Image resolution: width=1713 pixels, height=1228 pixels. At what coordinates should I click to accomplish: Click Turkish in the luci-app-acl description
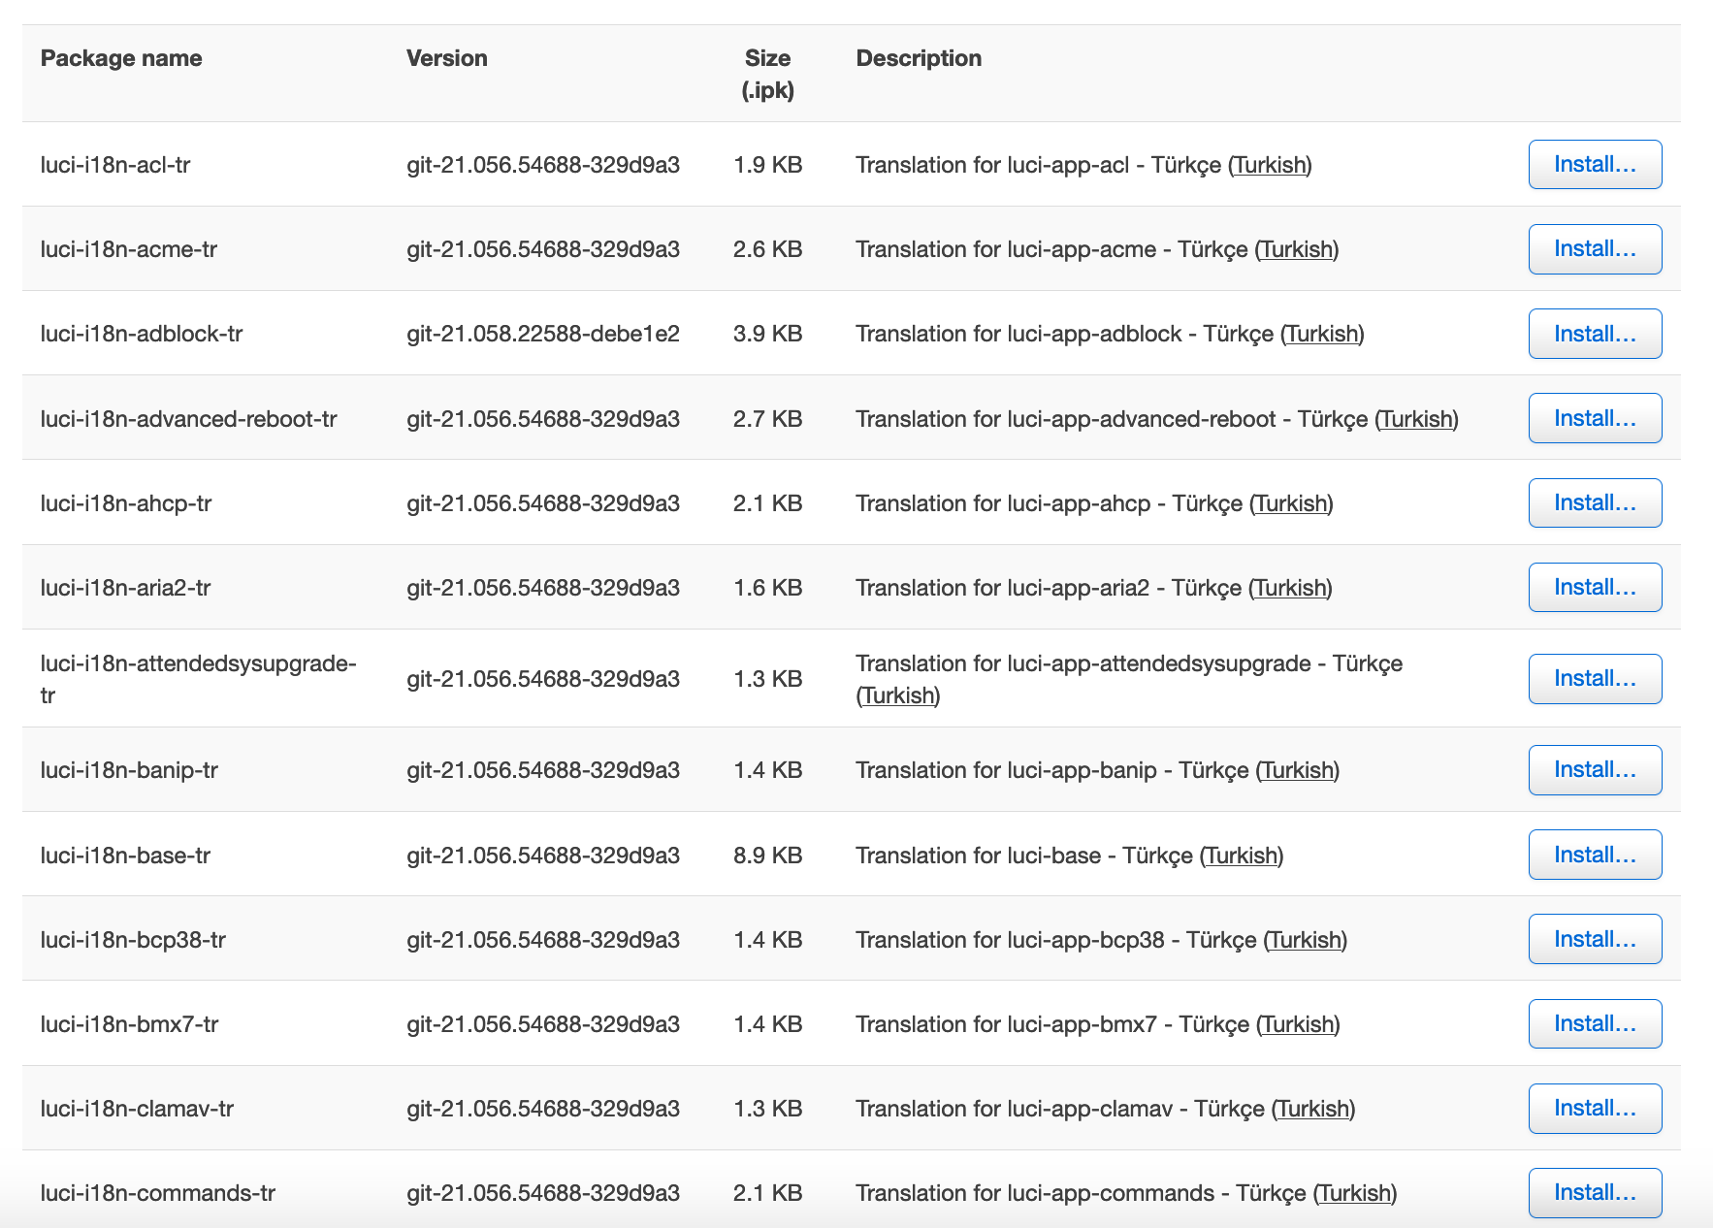coord(1270,165)
